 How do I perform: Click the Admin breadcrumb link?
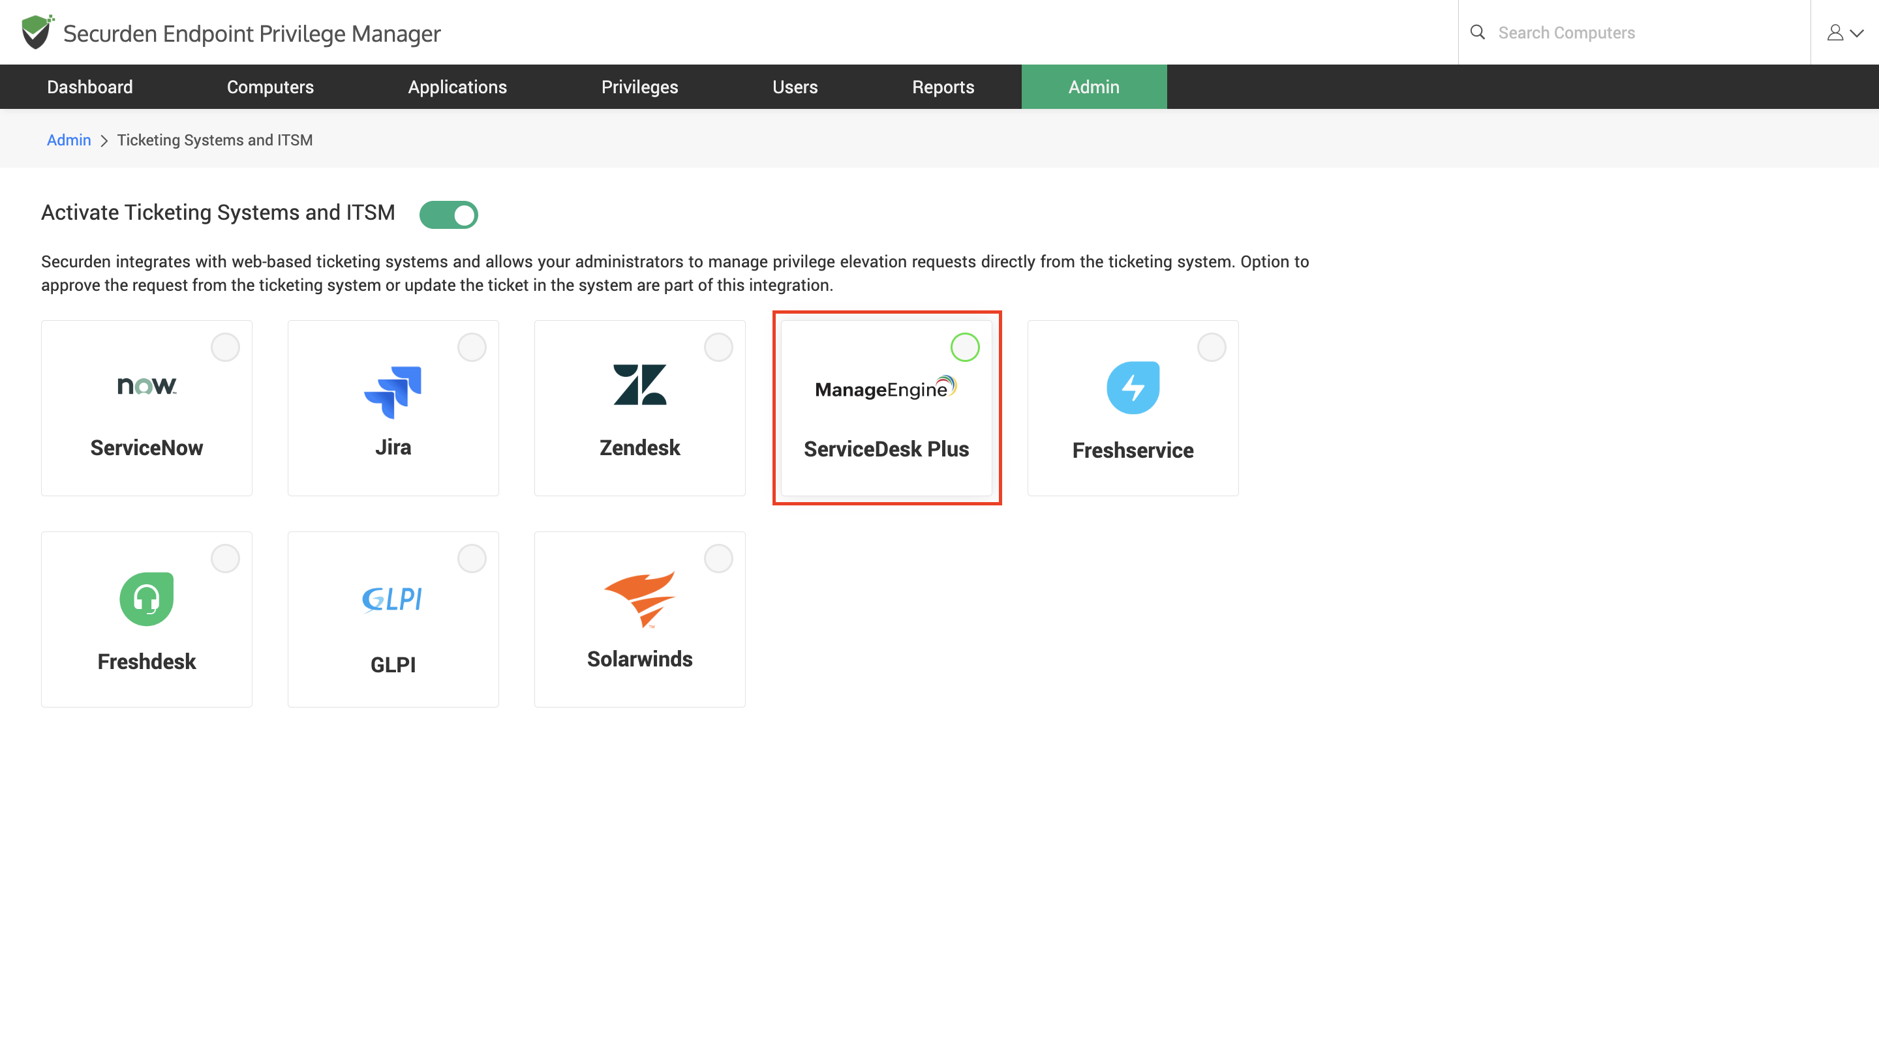(69, 140)
